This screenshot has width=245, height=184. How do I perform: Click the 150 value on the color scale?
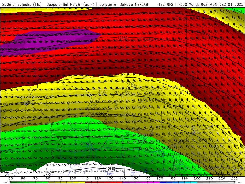click(135, 178)
